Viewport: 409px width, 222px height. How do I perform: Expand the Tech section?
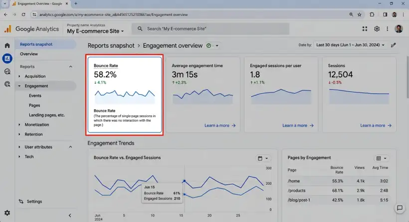tap(19, 157)
